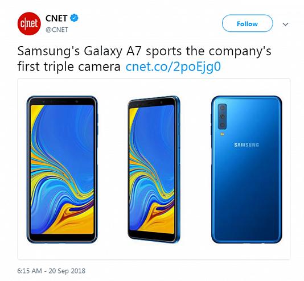
Task: Open the tweet options chevron menu
Action: (285, 24)
